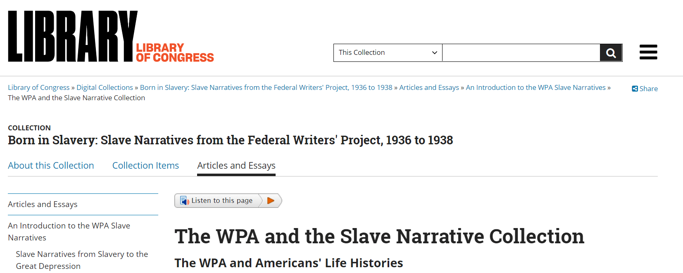Click the Share icon link
Viewport: 683px width, 273px height.
[645, 89]
